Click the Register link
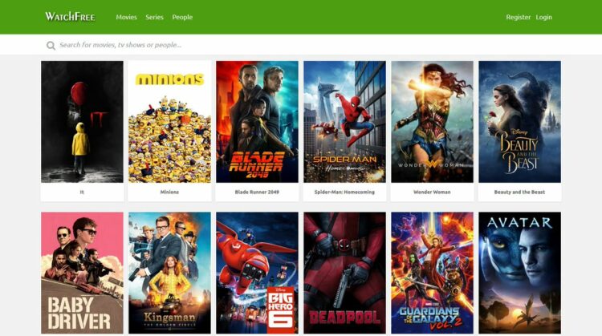The image size is (602, 336). pos(518,17)
